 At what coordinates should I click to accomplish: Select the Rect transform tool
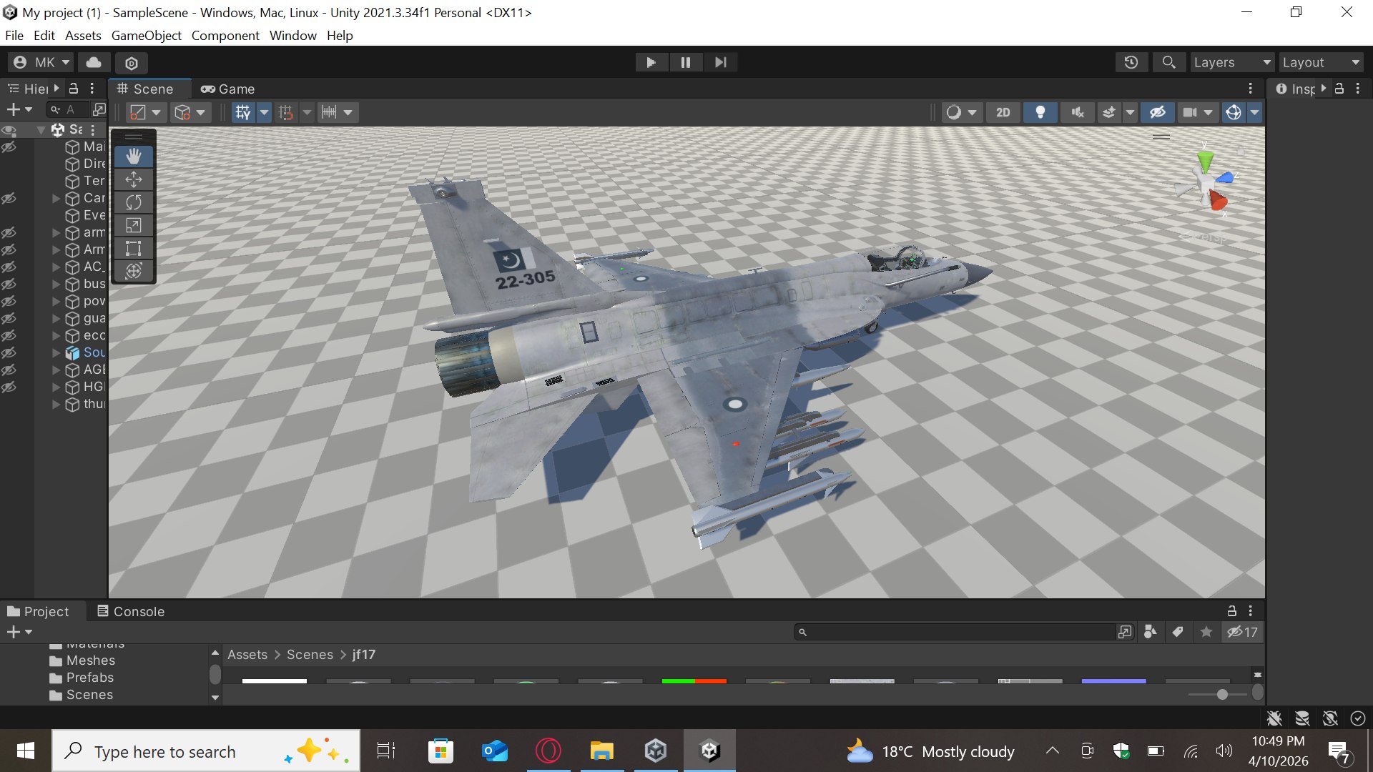click(x=134, y=248)
